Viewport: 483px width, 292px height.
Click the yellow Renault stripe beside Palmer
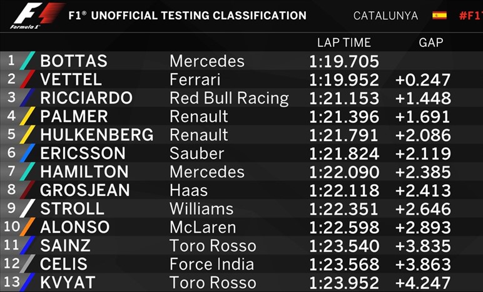tap(28, 116)
